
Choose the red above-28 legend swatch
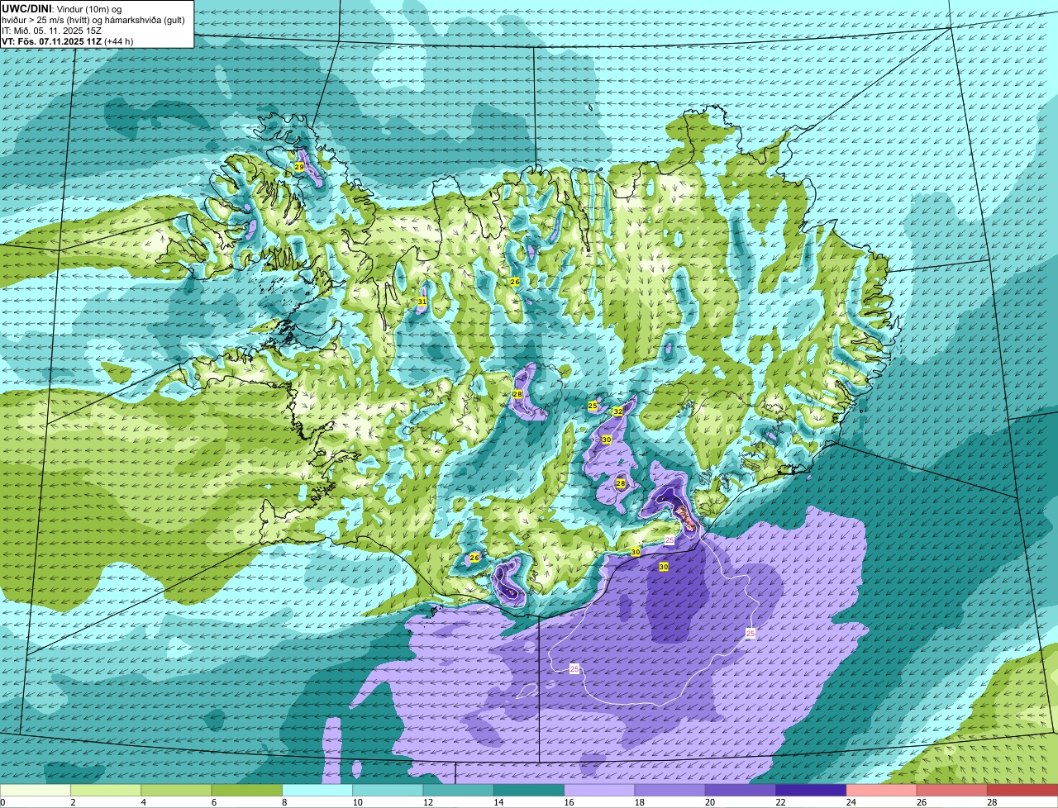[1022, 791]
